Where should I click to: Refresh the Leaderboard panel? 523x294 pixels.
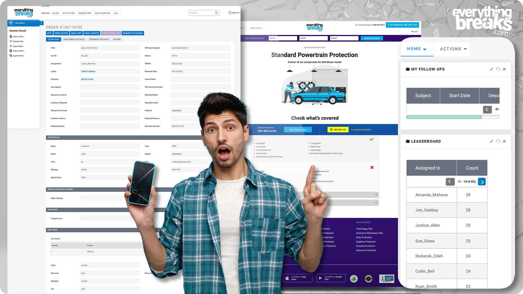click(x=498, y=141)
